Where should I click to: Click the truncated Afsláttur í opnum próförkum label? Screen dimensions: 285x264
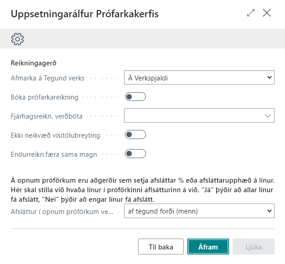click(x=61, y=211)
